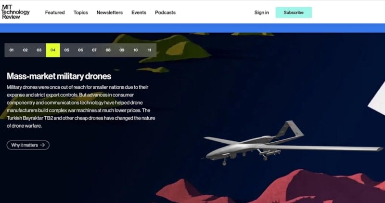This screenshot has height=203, width=385.
Task: Jump to item 08 in the list
Action: [x=108, y=50]
